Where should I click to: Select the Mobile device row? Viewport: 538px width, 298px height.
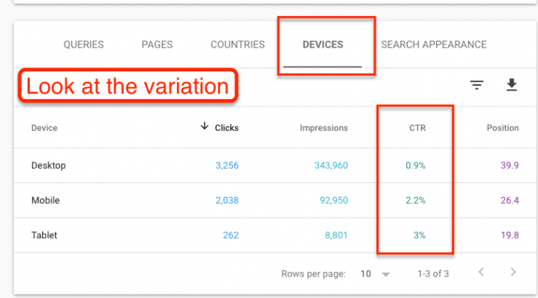click(x=275, y=200)
